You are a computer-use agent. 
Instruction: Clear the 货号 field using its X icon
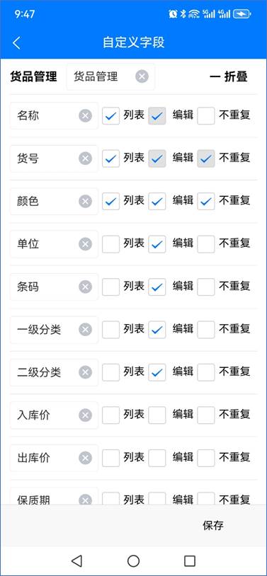point(85,159)
